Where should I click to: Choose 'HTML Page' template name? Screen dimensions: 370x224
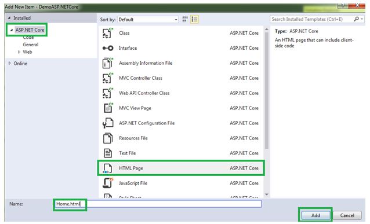[131, 168]
